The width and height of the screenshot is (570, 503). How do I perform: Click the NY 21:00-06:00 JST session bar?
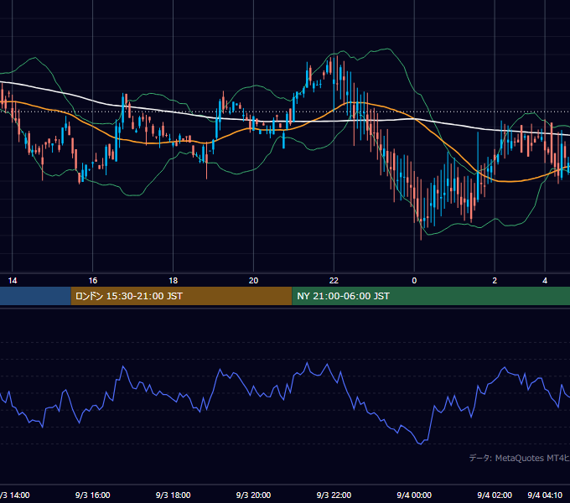coord(431,296)
